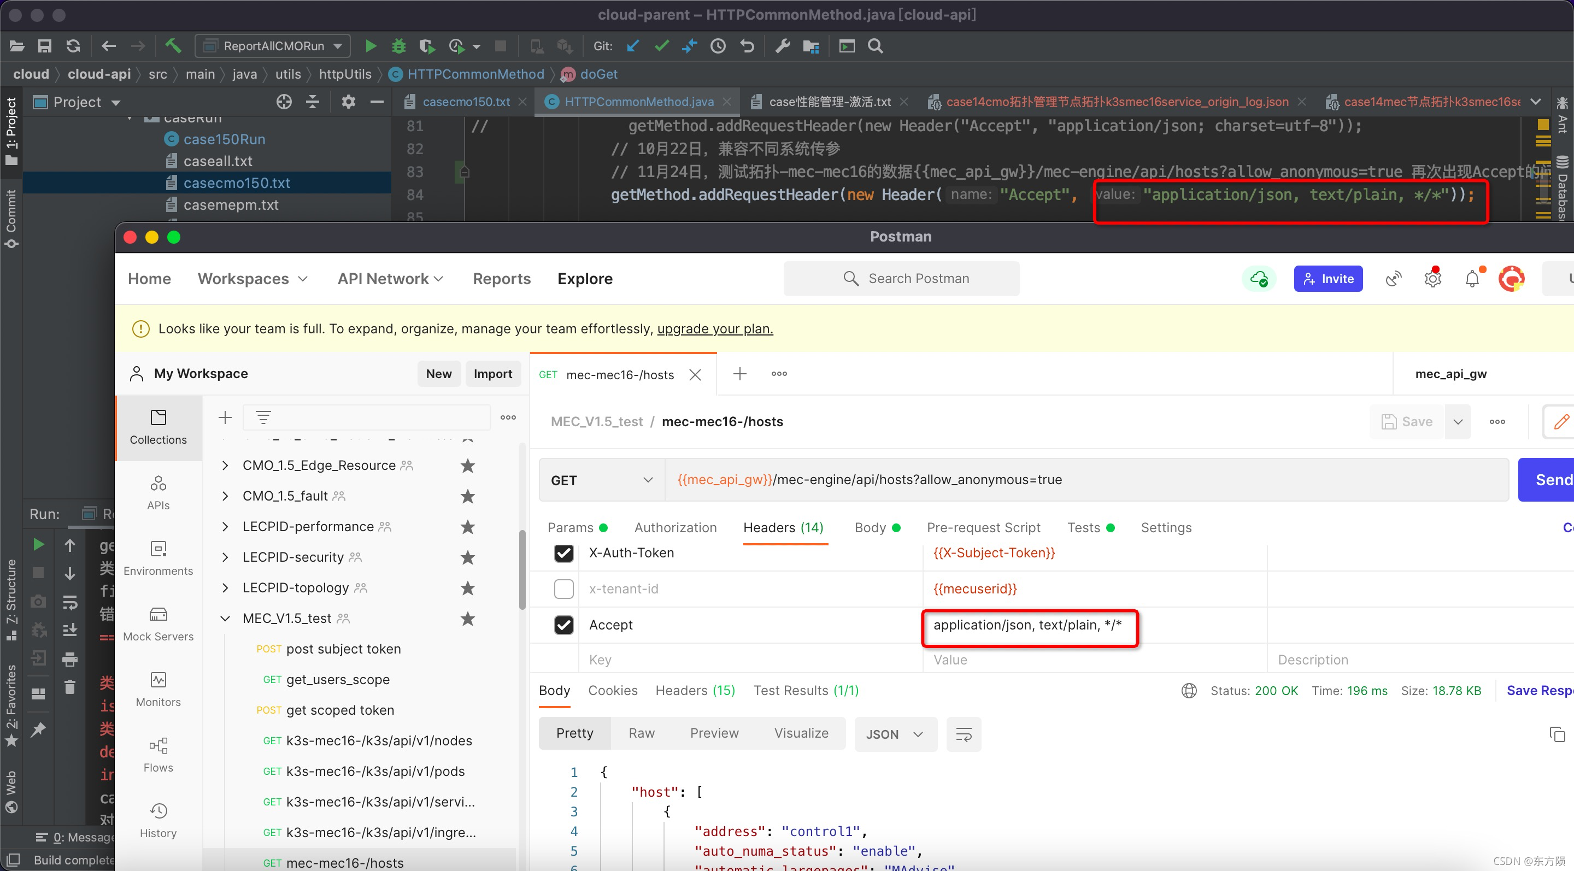Click the Postman notifications bell icon
Image resolution: width=1574 pixels, height=871 pixels.
pyautogui.click(x=1472, y=279)
